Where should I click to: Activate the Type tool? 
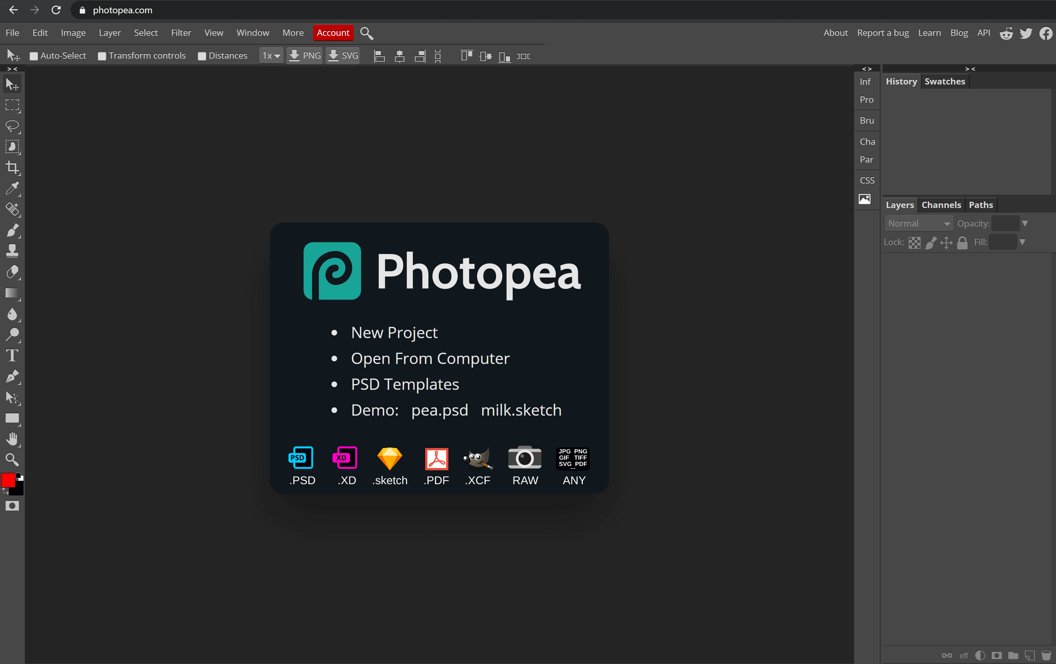coord(12,355)
